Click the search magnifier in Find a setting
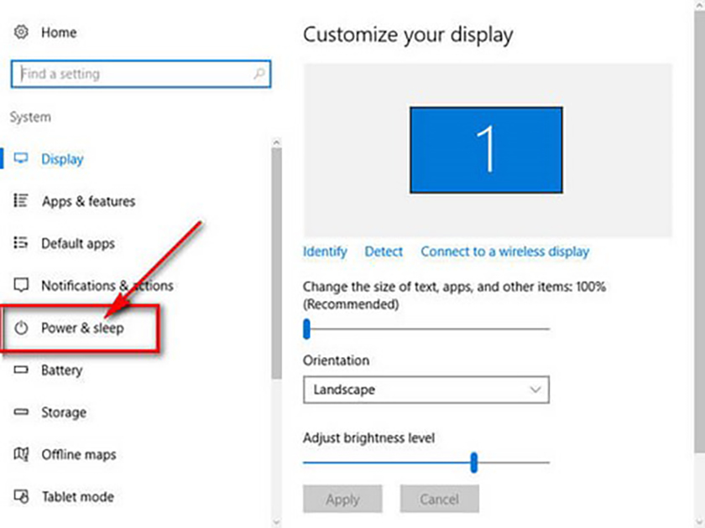705x528 pixels. pyautogui.click(x=258, y=74)
